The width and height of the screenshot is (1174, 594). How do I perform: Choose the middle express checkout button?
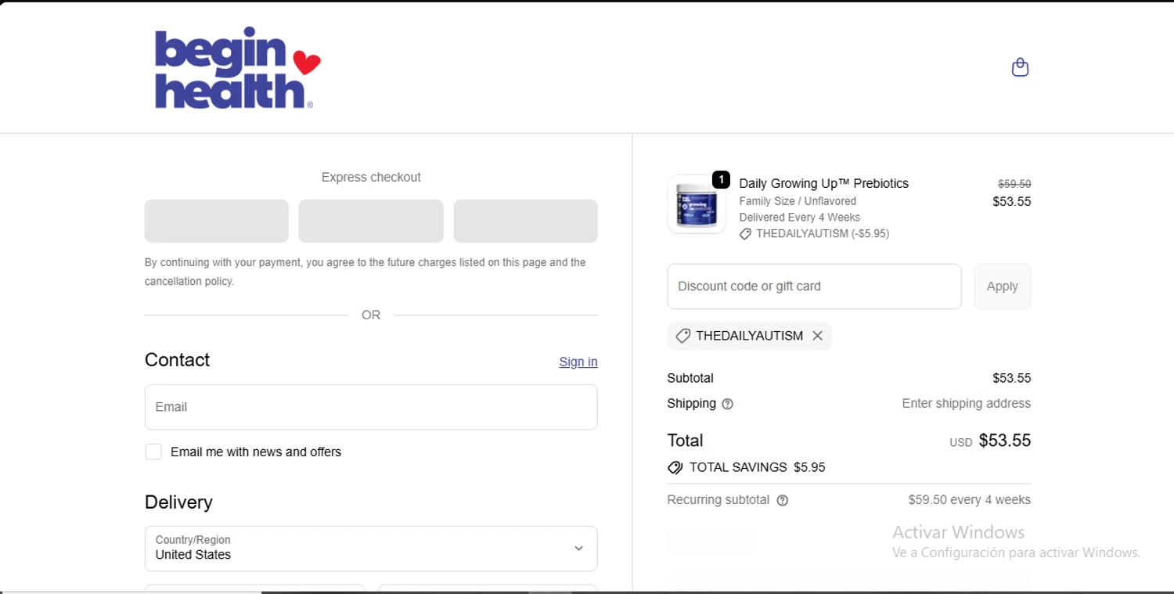(x=371, y=221)
